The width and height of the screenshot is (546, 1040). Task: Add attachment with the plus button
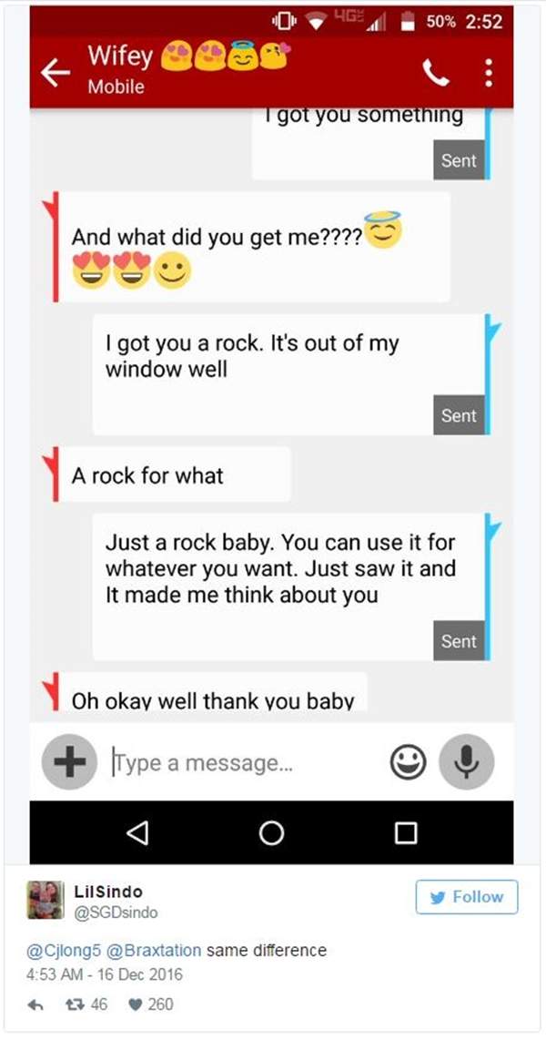[x=69, y=761]
